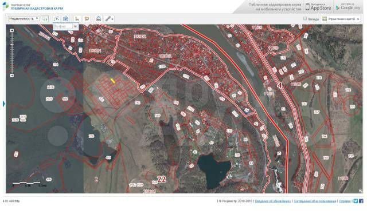Click the vertical zoom slider track

(x=12, y=53)
